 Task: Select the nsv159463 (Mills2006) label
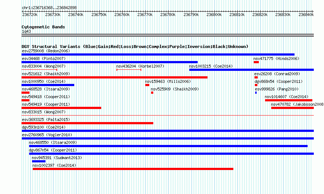pyautogui.click(x=168, y=81)
